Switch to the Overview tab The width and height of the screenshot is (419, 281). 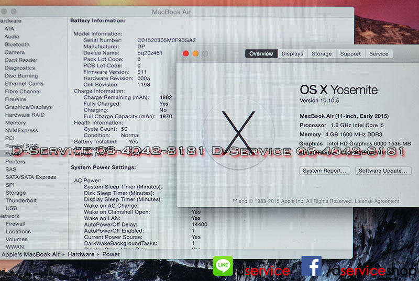click(x=261, y=54)
